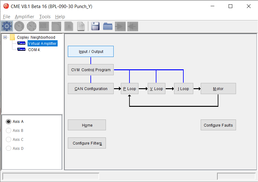Open the Control Panel gauge icon
Image resolution: width=258 pixels, height=182 pixels.
pyautogui.click(x=19, y=26)
